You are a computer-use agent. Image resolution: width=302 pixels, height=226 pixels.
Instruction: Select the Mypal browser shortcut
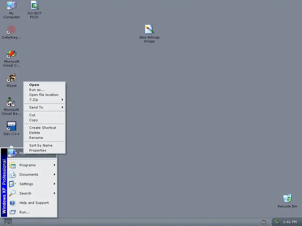12,80
